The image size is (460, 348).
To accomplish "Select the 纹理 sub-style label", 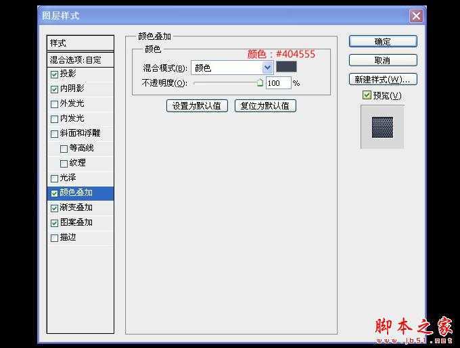I will (x=77, y=163).
